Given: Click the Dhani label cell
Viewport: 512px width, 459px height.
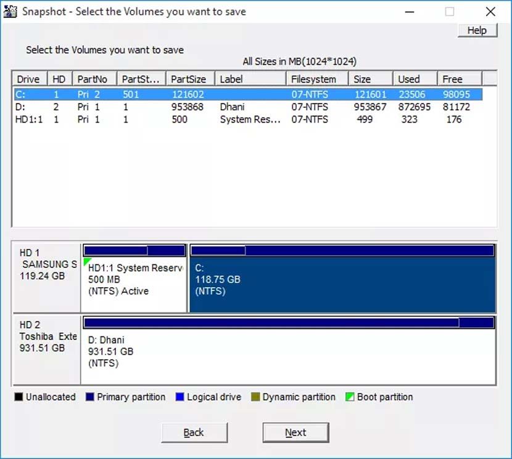Looking at the screenshot, I should (232, 107).
